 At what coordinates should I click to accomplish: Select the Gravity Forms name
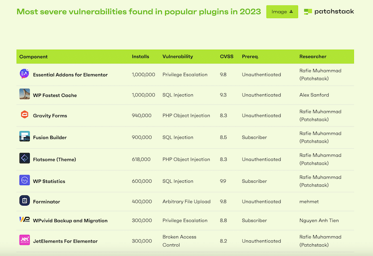(x=50, y=116)
